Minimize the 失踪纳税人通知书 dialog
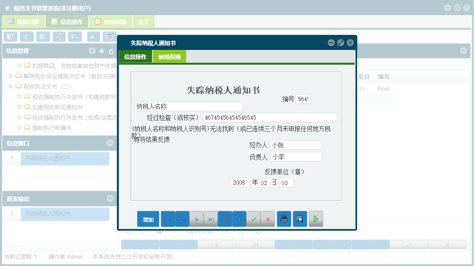 tap(331, 43)
